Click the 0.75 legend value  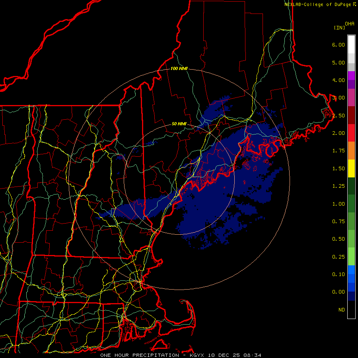click(x=339, y=222)
